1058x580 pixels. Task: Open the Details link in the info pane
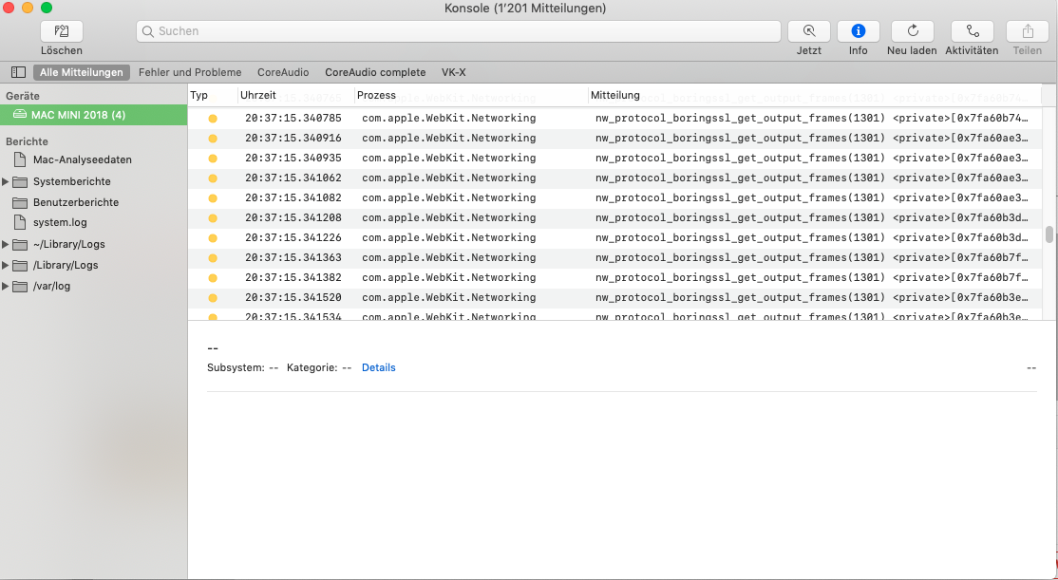pyautogui.click(x=379, y=367)
